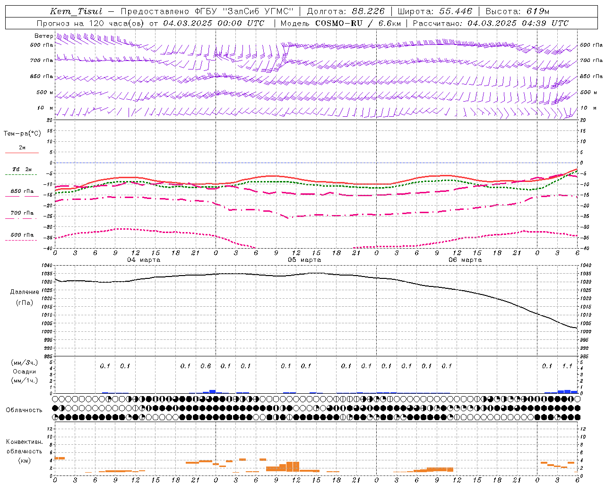Click the Тем-ра(°C) temperature label
This screenshot has width=605, height=484.
(x=22, y=134)
